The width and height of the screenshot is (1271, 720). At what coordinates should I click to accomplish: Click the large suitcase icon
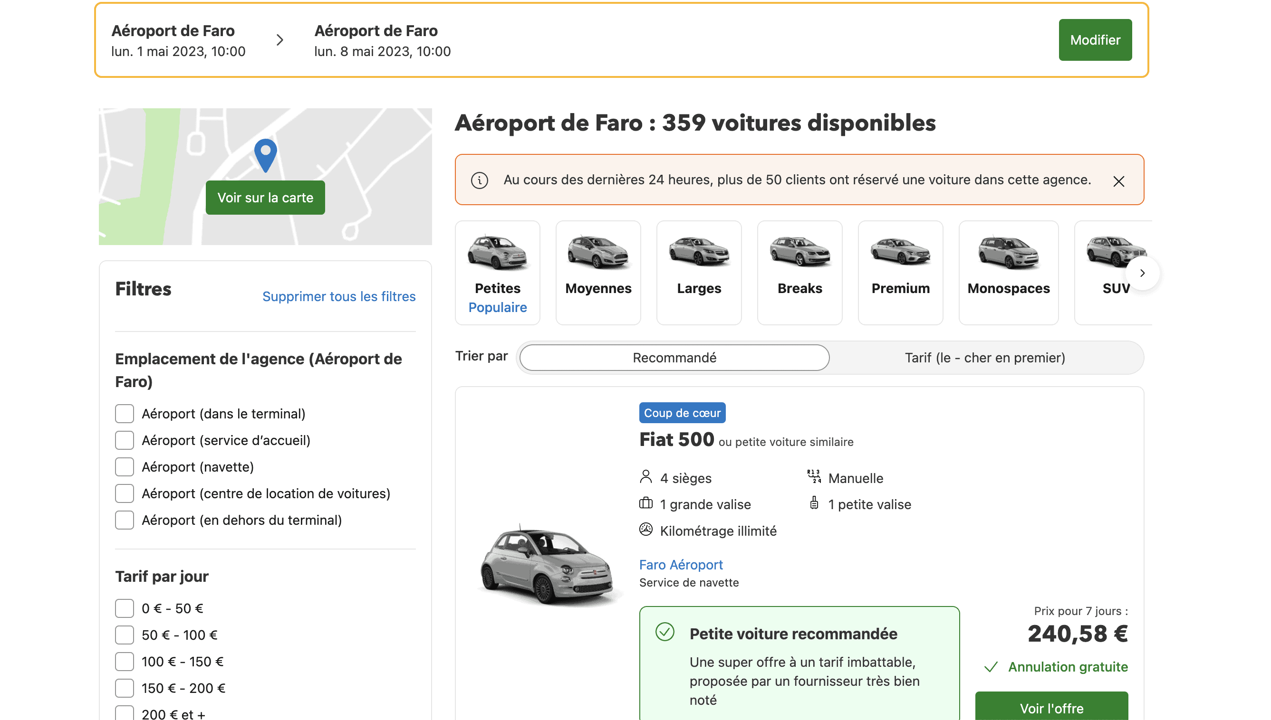[x=645, y=503]
